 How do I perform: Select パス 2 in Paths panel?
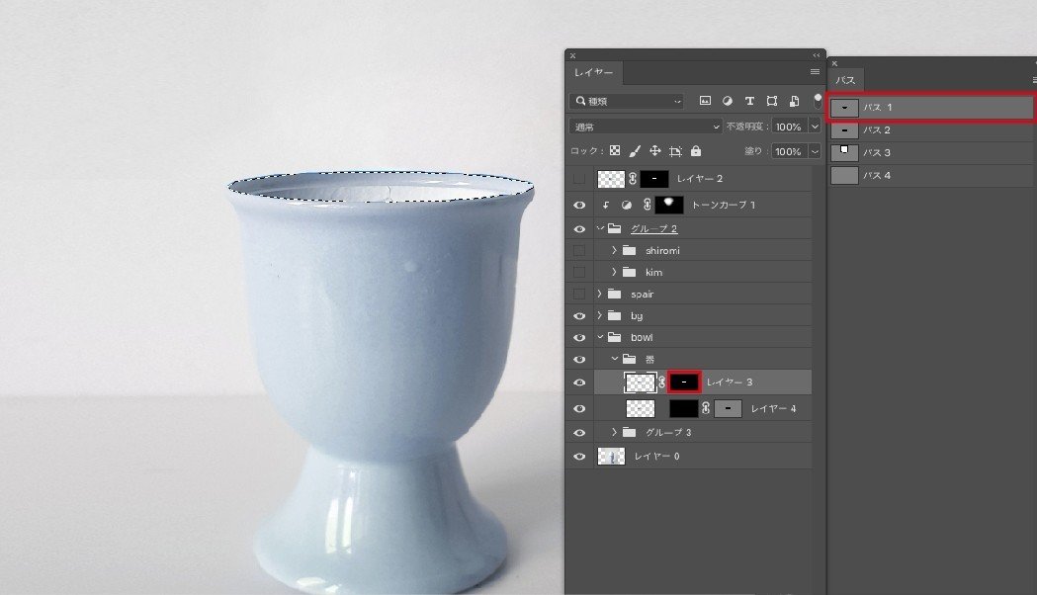coord(931,130)
